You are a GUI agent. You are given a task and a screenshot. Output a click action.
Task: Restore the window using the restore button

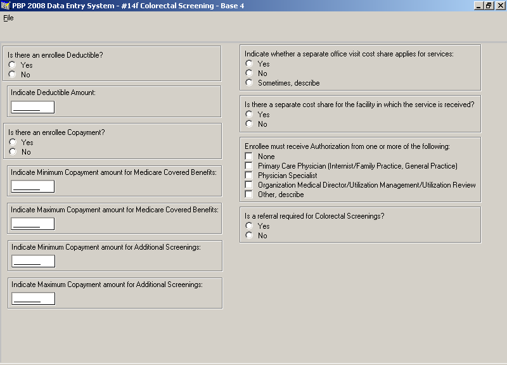[x=489, y=6]
